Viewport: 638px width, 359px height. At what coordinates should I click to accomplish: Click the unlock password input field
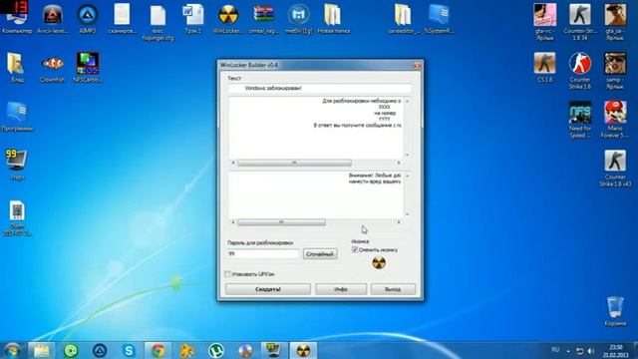[263, 253]
